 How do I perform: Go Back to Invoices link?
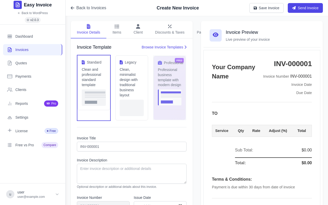(x=88, y=8)
